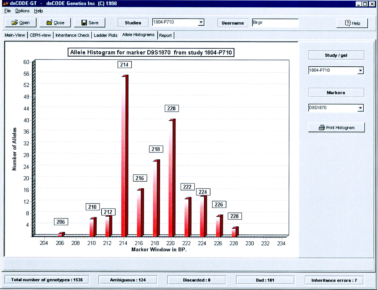Expand the Studies dropdown in the toolbar
Screen dimensions: 378x290
click(x=201, y=22)
